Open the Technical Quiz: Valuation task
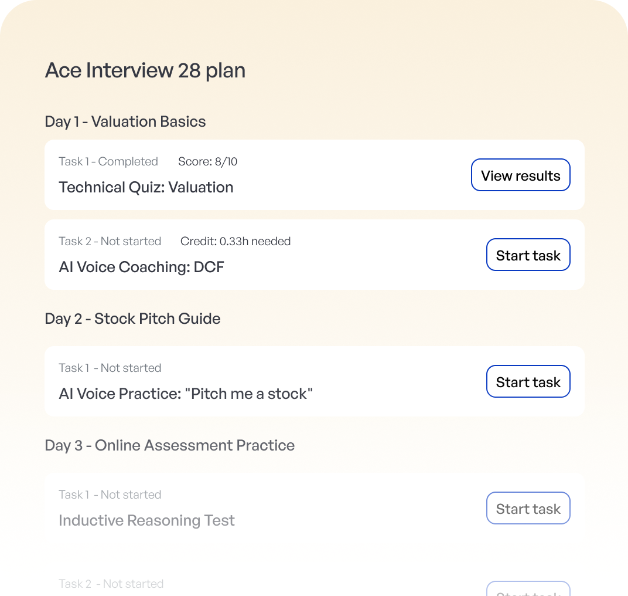This screenshot has width=628, height=596. tap(146, 187)
